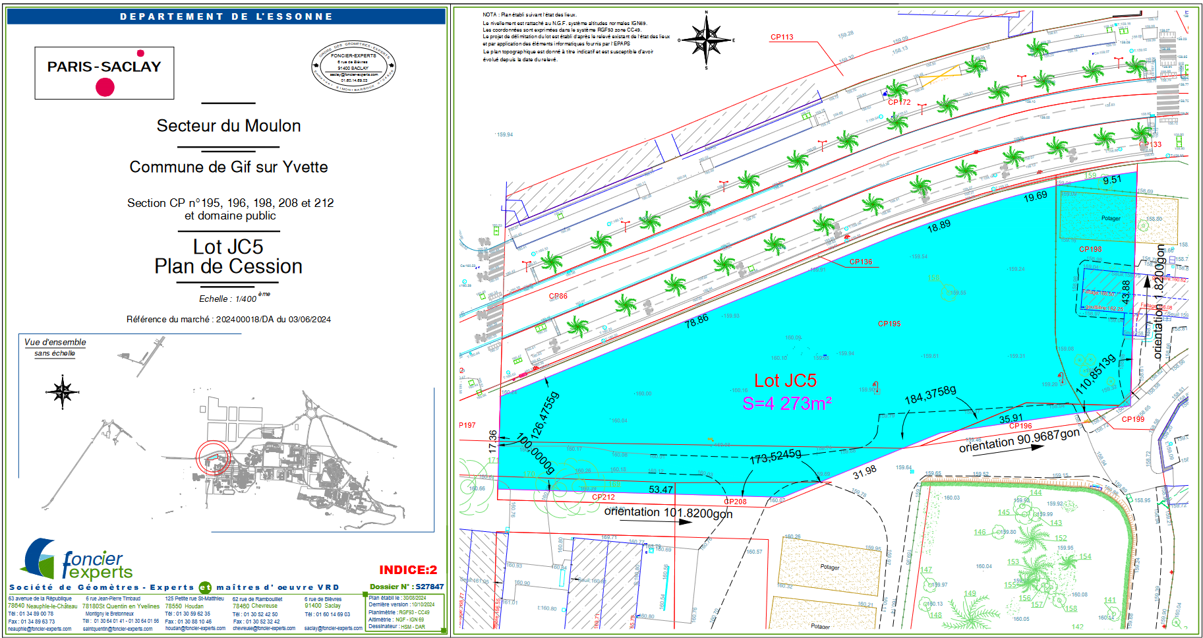The height and width of the screenshot is (638, 1203).
Task: Select parcel label 'CP198'
Action: (x=1090, y=249)
